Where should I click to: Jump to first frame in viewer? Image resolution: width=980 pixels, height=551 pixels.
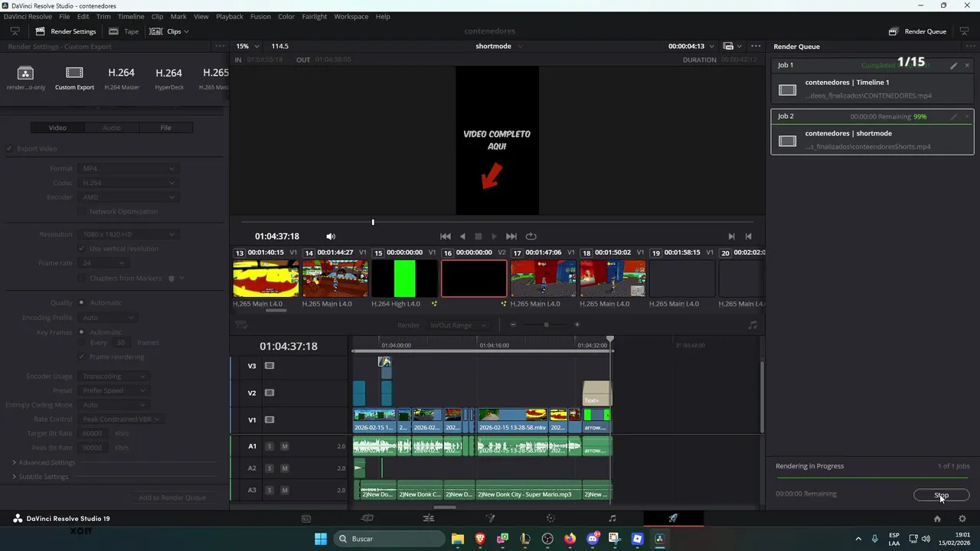click(x=446, y=236)
